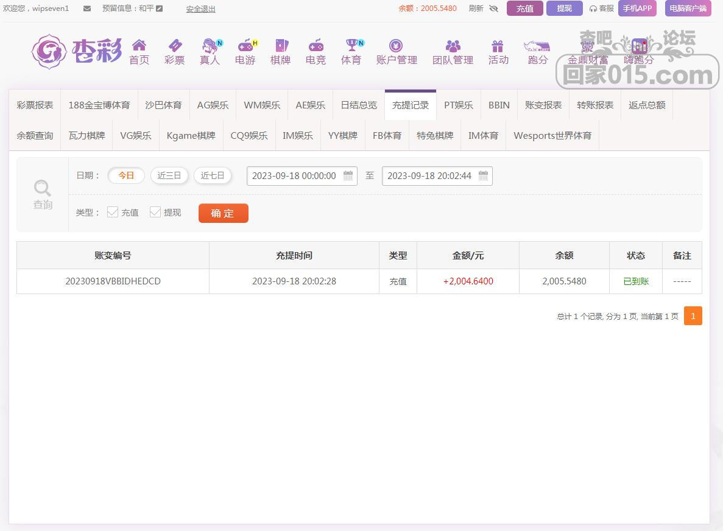723x531 pixels.
Task: Click the edit icon next to 预留信息
Action: [160, 9]
